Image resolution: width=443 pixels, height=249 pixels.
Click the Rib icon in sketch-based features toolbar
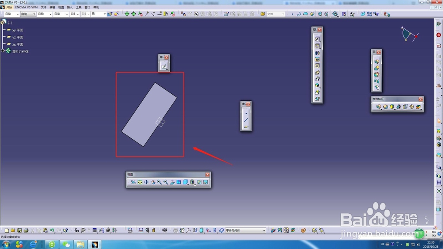click(x=317, y=73)
